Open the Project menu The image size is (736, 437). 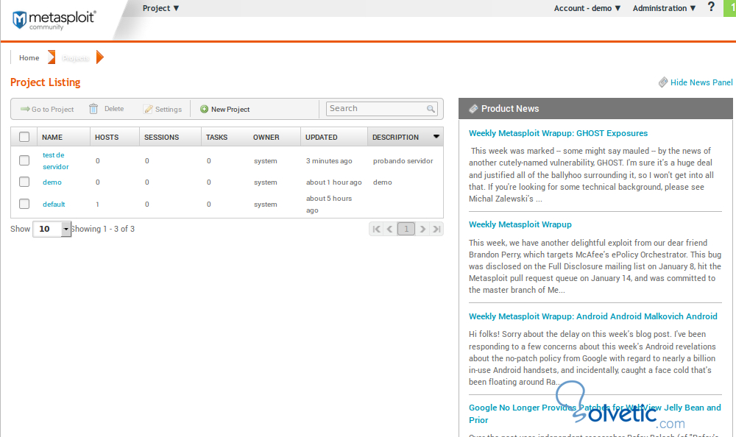161,8
